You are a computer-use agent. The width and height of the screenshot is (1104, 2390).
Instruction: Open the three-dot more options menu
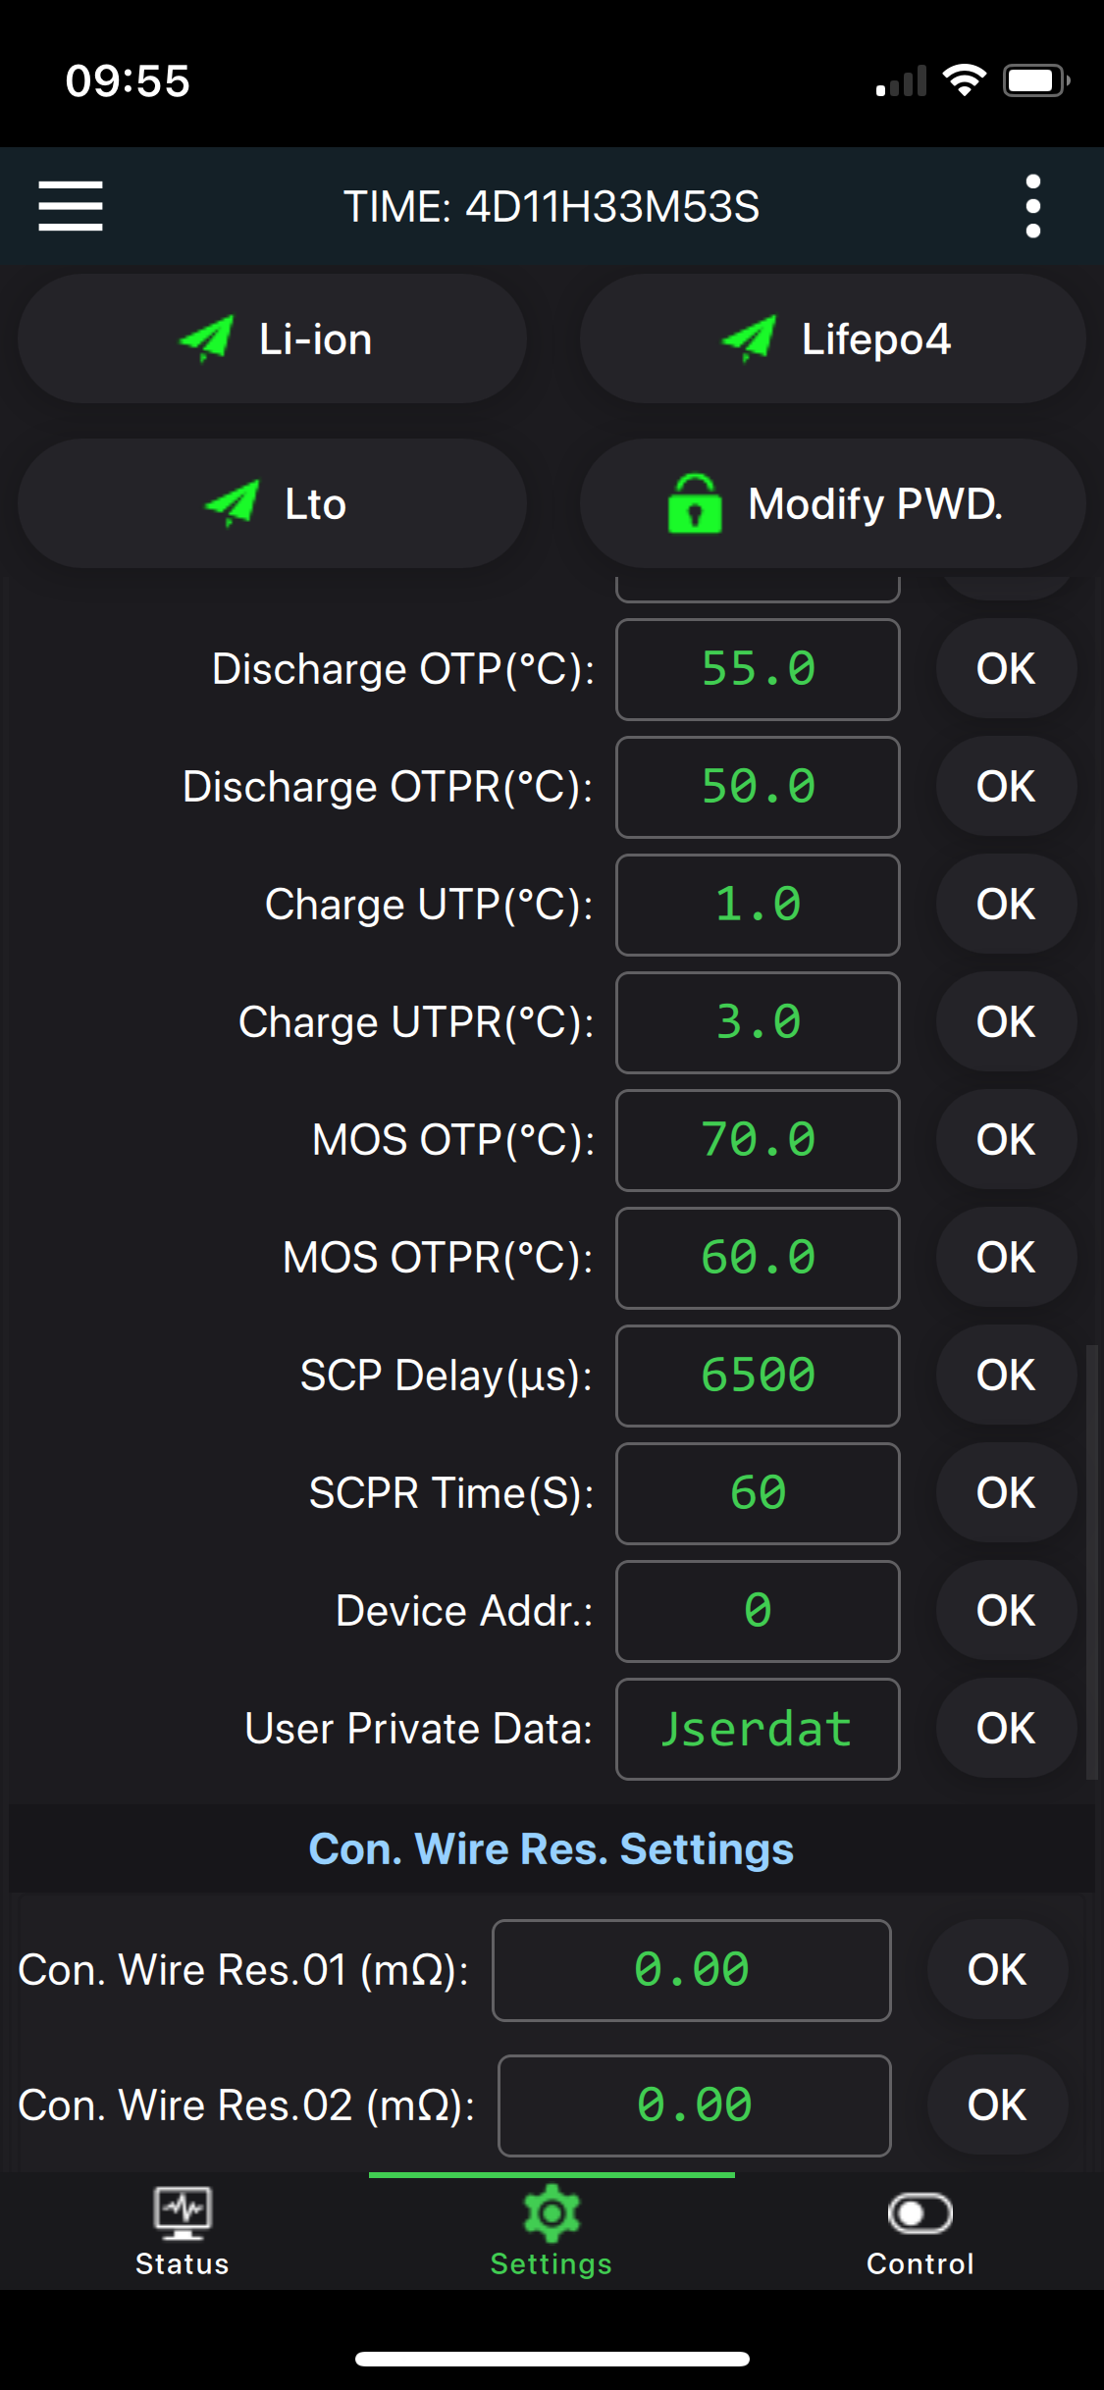coord(1032,206)
